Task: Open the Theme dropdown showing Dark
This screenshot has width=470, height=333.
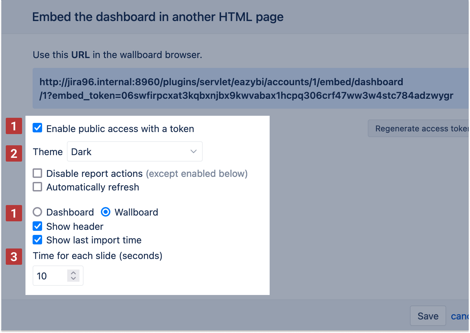Action: [134, 151]
